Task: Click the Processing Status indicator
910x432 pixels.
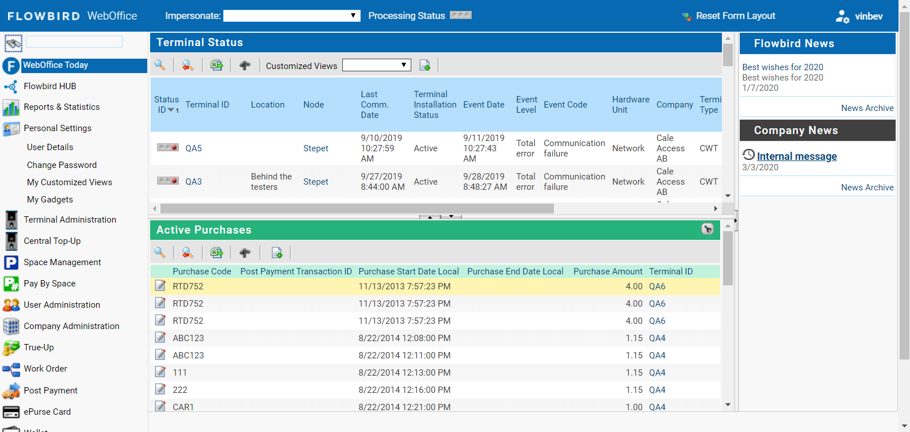Action: [x=460, y=16]
